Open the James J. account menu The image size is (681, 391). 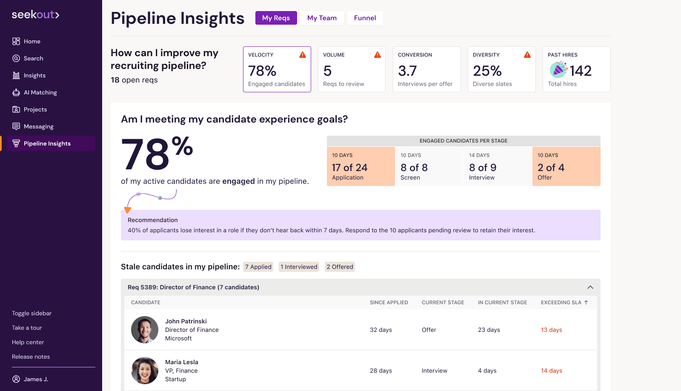[x=30, y=379]
